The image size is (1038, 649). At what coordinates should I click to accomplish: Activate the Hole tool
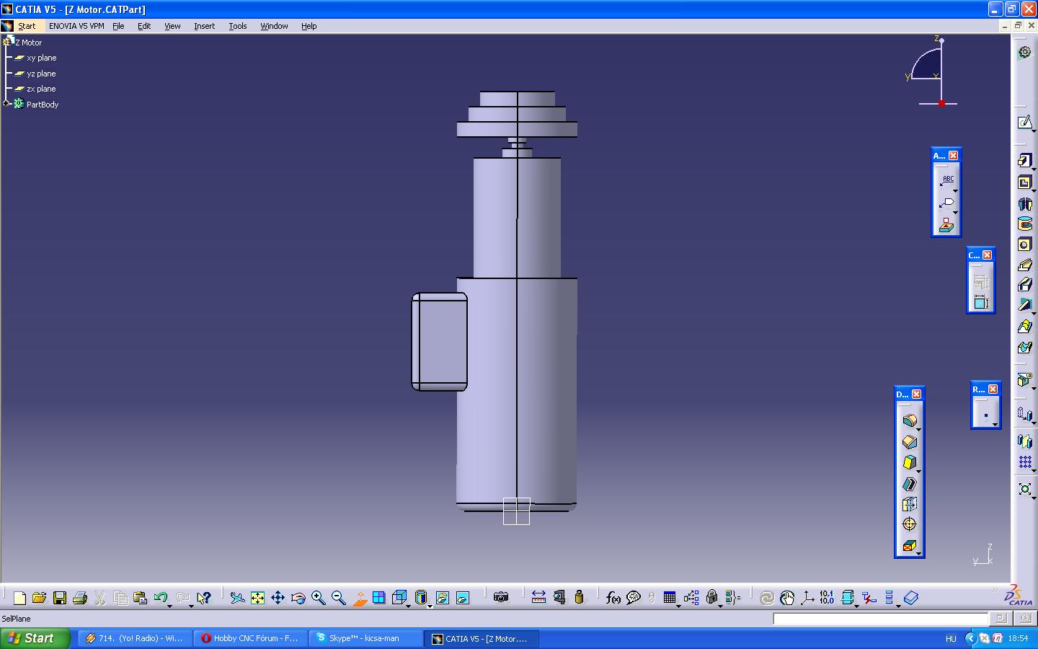pos(1024,244)
